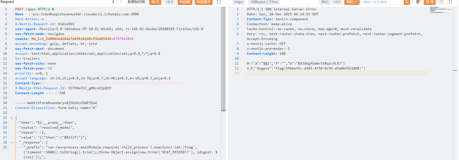
Task: Collapse the _response object at line 28
Action: click(11, 142)
